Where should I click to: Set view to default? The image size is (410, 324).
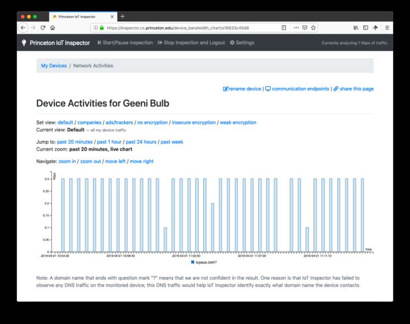tap(65, 122)
